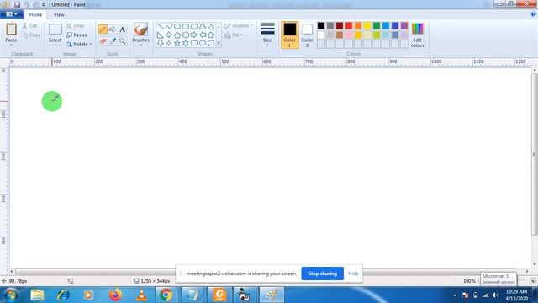Open Firefox from the taskbar
The height and width of the screenshot is (303, 538).
point(115,295)
